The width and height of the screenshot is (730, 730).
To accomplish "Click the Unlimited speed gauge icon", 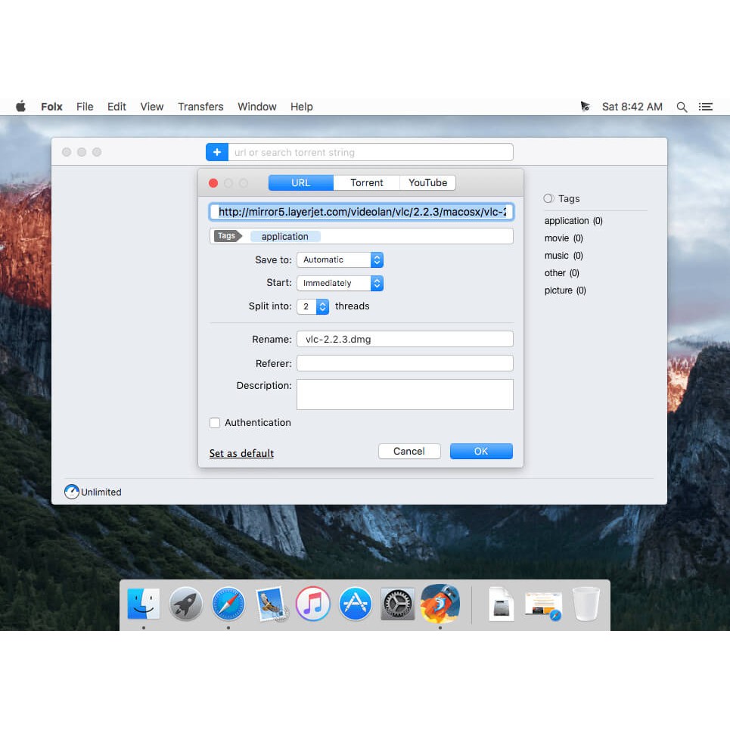I will pos(71,492).
